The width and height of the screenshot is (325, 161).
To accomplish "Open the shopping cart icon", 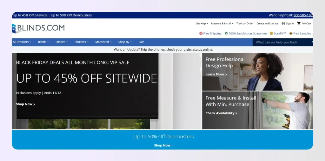I will 299,23.
